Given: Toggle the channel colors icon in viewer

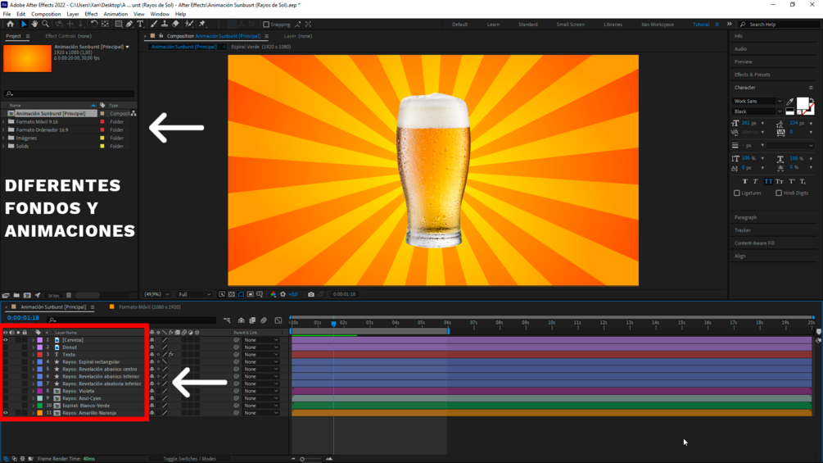Looking at the screenshot, I should (273, 294).
